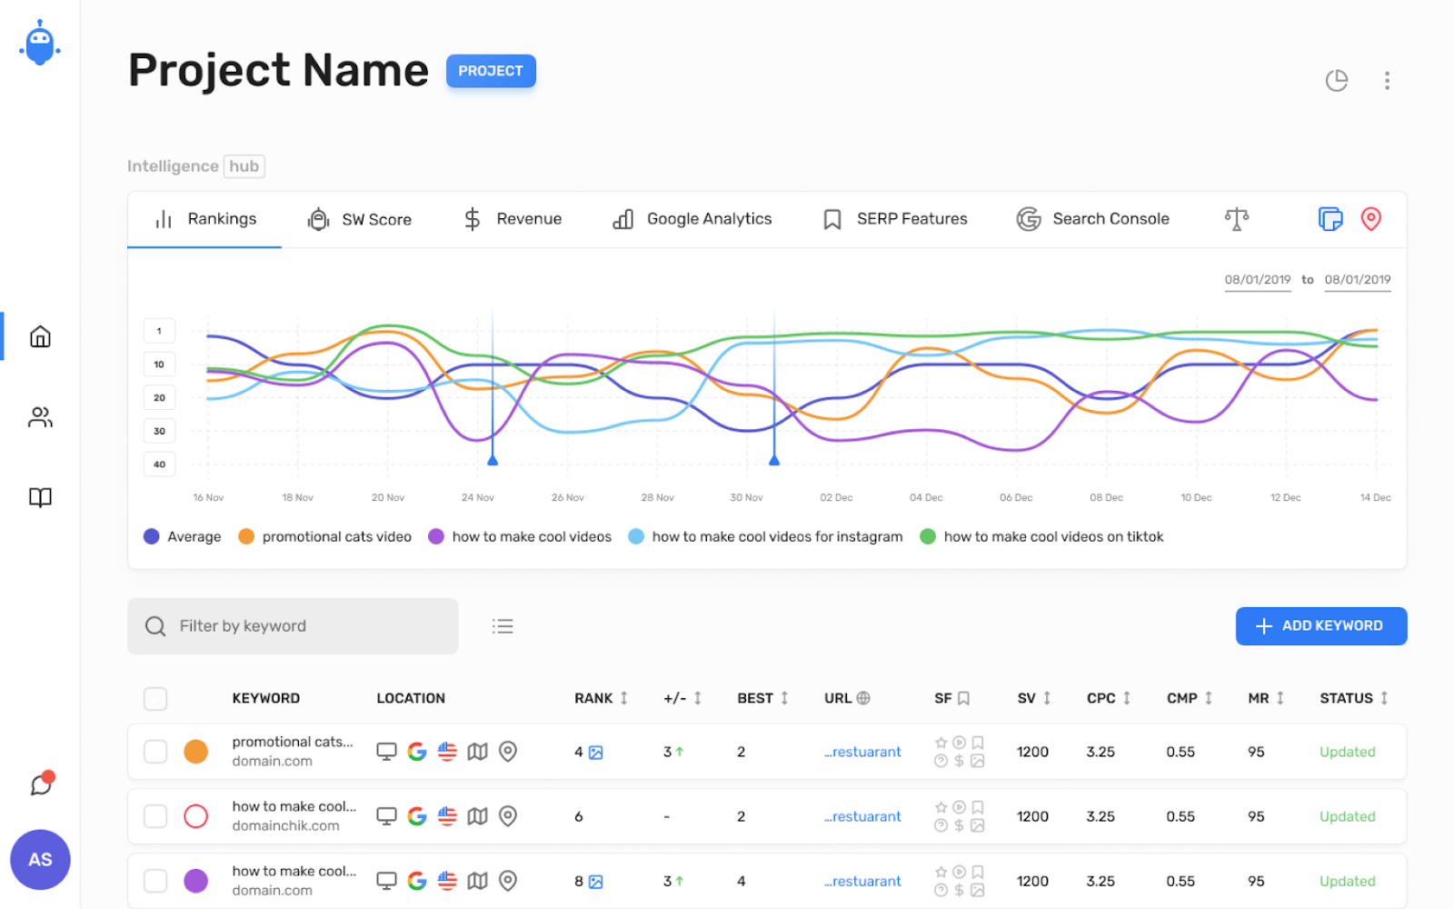Sort table by RANK column arrow
The image size is (1454, 909).
coord(624,698)
